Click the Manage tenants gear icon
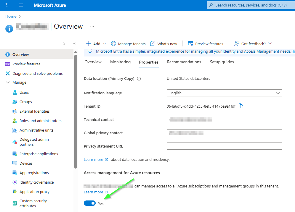This screenshot has width=295, height=212. point(113,43)
